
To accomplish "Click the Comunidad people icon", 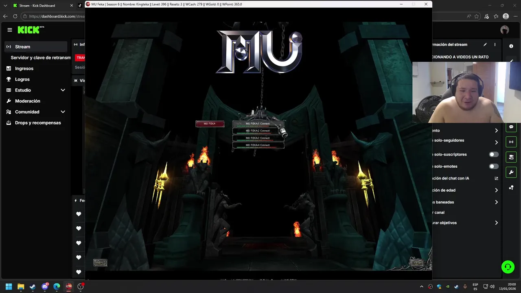I will point(9,112).
